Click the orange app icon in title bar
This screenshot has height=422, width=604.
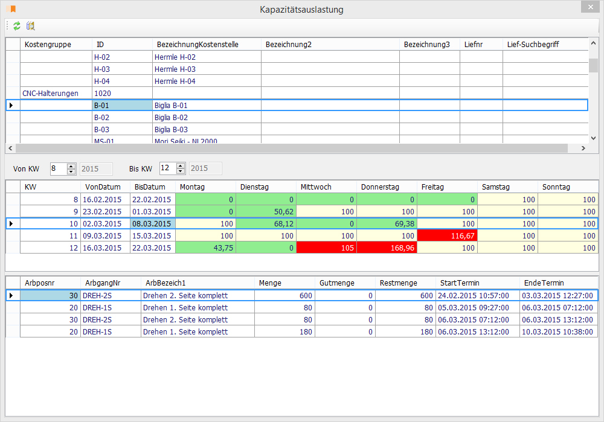click(10, 9)
